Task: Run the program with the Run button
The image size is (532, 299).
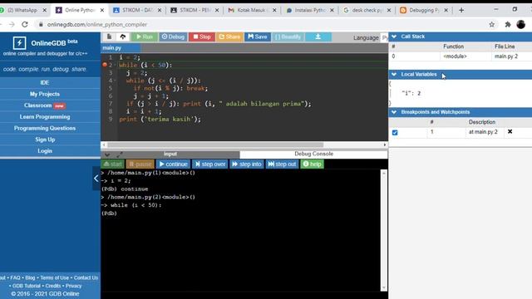Action: tap(145, 37)
